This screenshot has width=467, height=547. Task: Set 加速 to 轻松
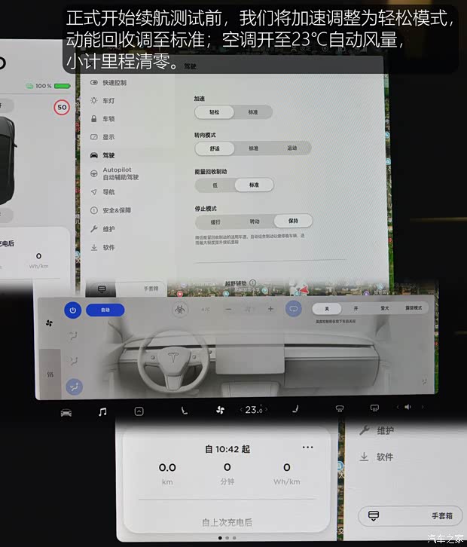214,112
